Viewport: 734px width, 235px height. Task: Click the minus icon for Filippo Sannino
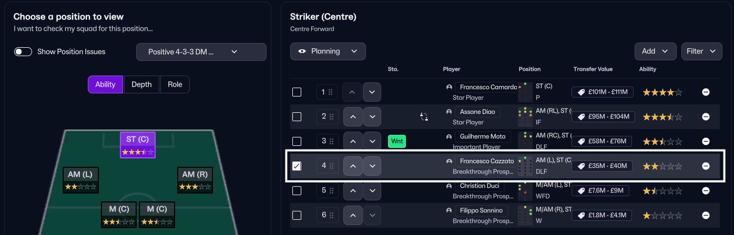coord(706,215)
